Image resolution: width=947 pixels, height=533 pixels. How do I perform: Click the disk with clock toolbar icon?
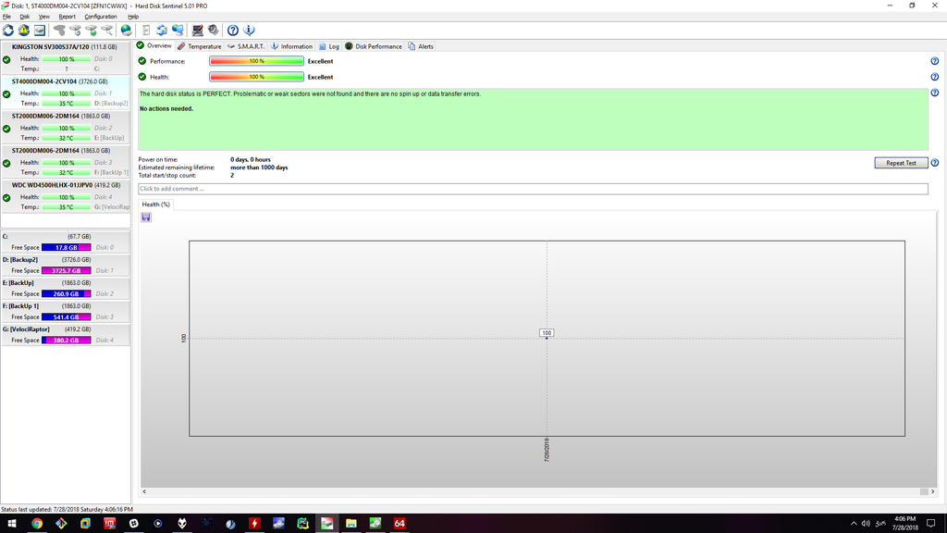pyautogui.click(x=75, y=31)
